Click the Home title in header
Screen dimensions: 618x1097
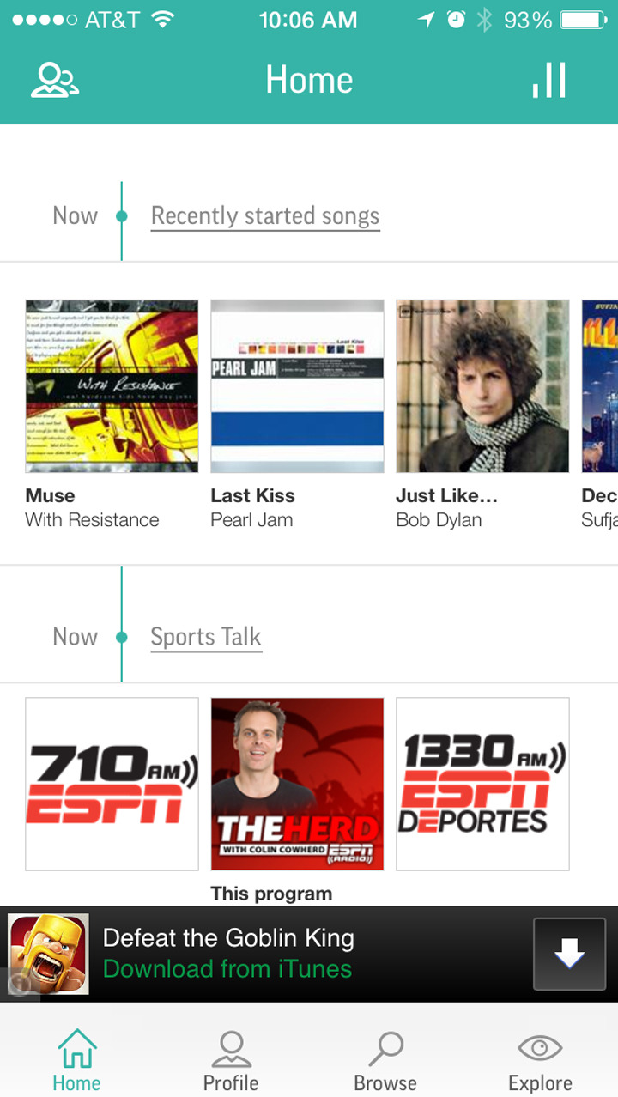click(309, 80)
